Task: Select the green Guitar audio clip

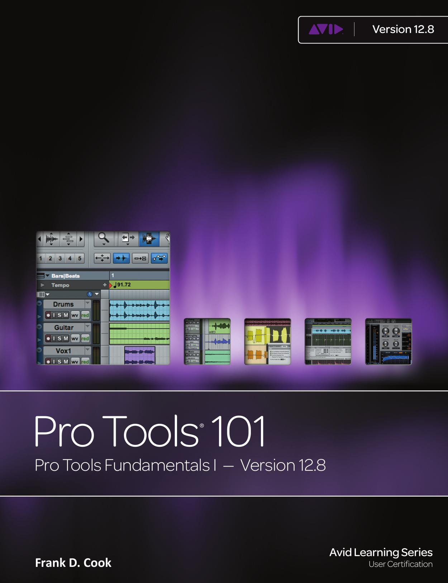Action: 139,334
